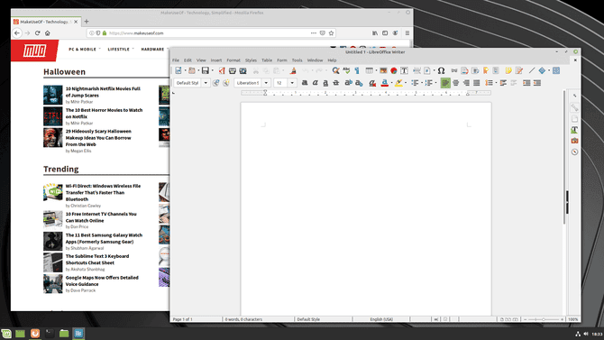The width and height of the screenshot is (604, 340).
Task: Click the Update Selected Style icon
Action: point(215,83)
